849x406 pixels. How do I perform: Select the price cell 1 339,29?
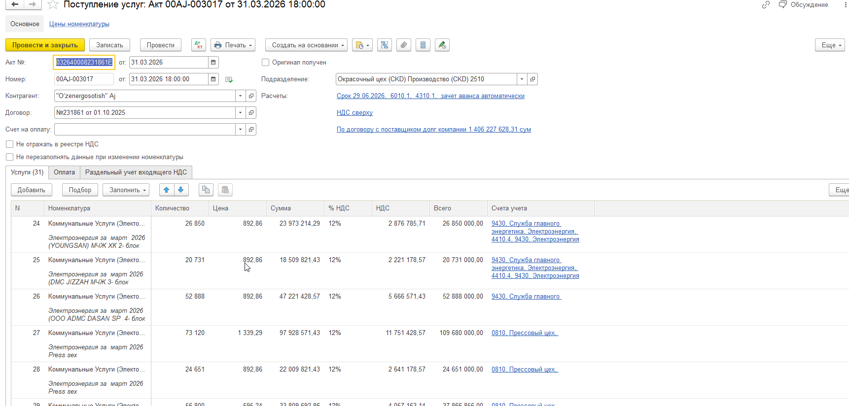pyautogui.click(x=238, y=333)
